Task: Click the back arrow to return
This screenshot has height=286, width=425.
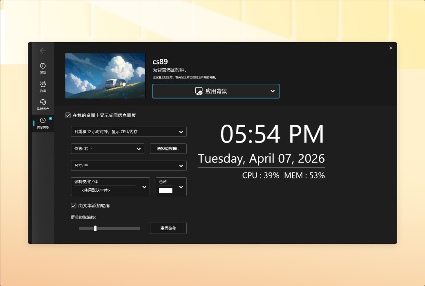Action: [43, 51]
